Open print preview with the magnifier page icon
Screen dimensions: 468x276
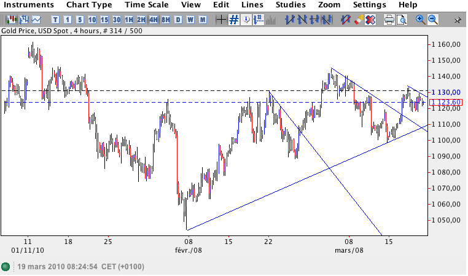tap(402, 20)
